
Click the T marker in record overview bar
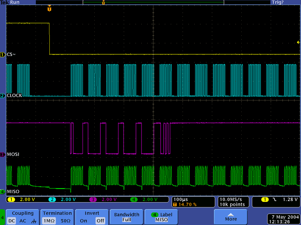pyautogui.click(x=103, y=2)
